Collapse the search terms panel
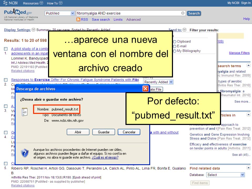This screenshot has width=252, height=189. (249, 65)
